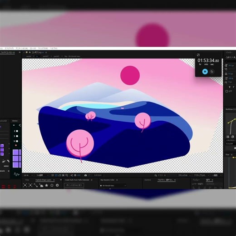The height and width of the screenshot is (236, 236).
Task: Click the second explode layers icon
Action: tap(30, 185)
